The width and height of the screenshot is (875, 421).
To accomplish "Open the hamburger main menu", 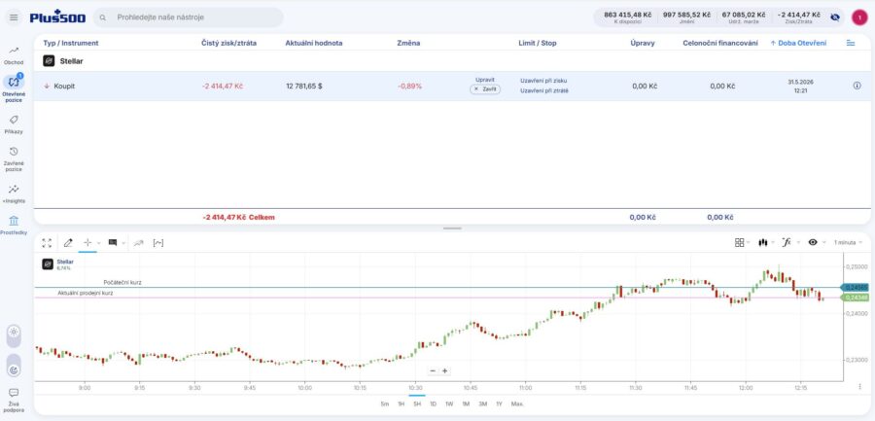I will tap(14, 18).
